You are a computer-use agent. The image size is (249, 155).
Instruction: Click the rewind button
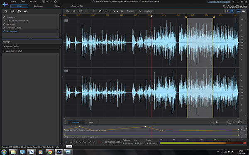pos(85,142)
